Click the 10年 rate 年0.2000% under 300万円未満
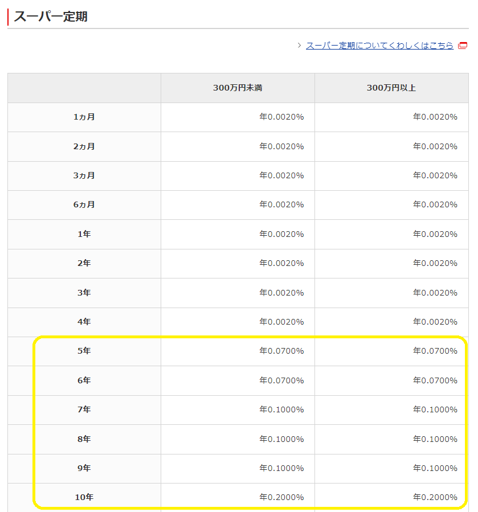478x512 pixels. (281, 497)
